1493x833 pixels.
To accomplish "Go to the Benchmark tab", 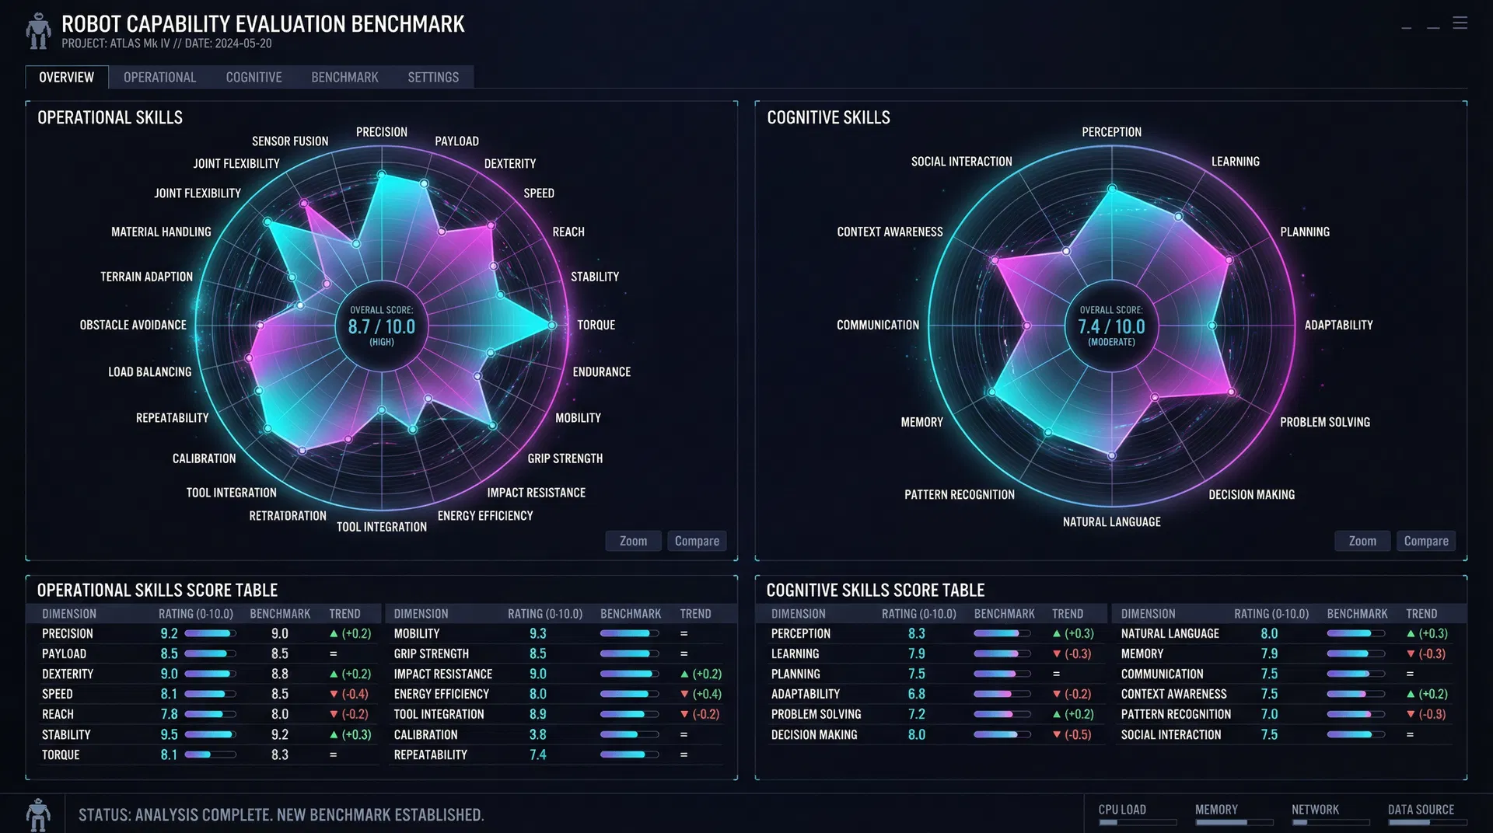I will [344, 78].
